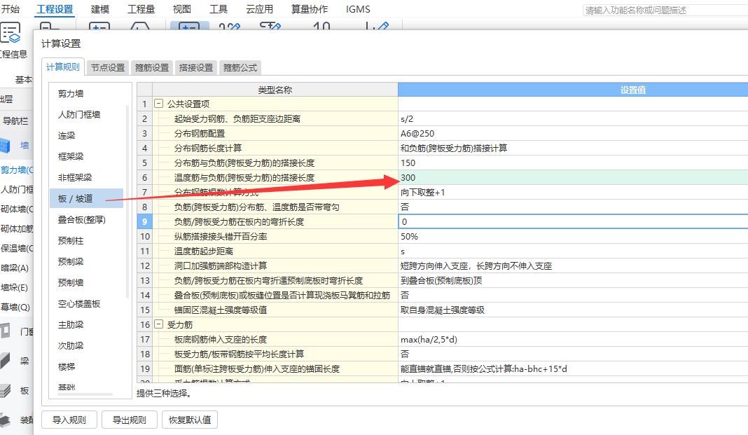Switch to the 节点设置 tab
748x435 pixels.
[108, 68]
